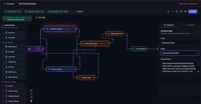Undo the last canvas change
The image size is (201, 104).
pos(168,11)
